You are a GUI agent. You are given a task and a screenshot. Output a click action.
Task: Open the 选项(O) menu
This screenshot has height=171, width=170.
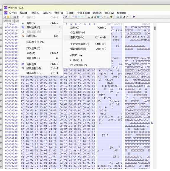click(97, 13)
